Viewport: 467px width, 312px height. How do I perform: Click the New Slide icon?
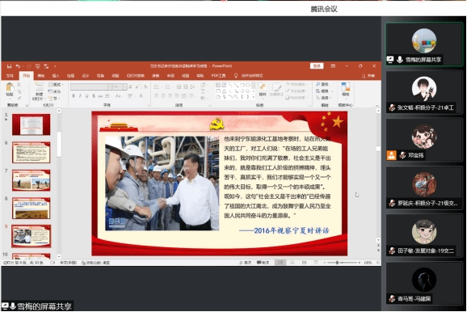click(39, 87)
